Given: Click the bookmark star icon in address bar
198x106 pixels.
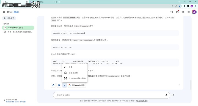Looking at the screenshot, I should (180, 6).
